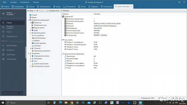This screenshot has width=187, height=105.
Task: Collapse the Программы root tree node
Action: click(x=28, y=53)
